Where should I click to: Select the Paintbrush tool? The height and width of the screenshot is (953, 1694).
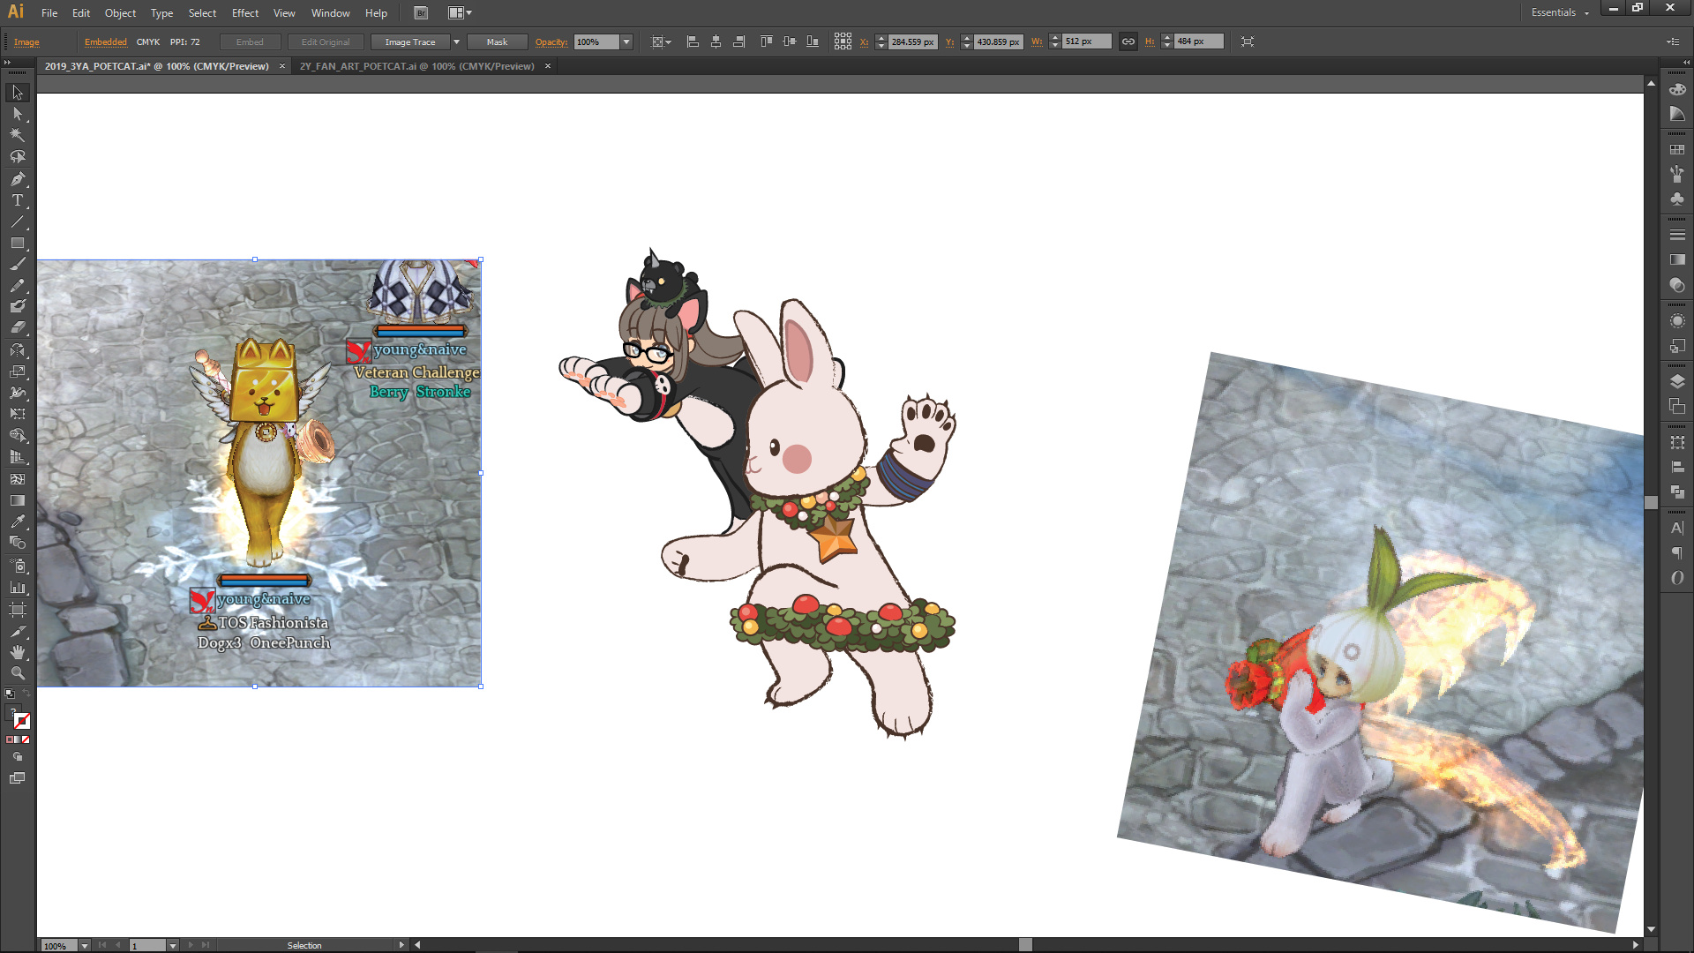(17, 264)
